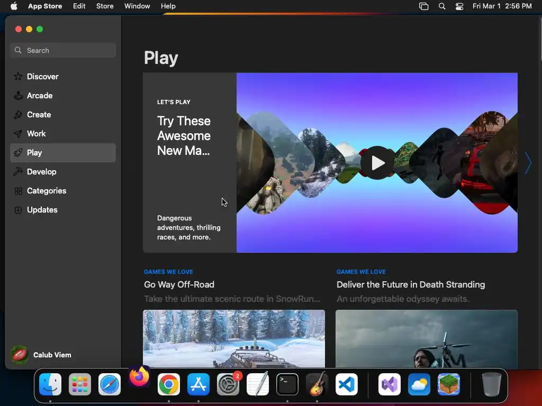The height and width of the screenshot is (406, 542).
Task: Click the vertical scrollbar at window edge
Action: pos(540,40)
